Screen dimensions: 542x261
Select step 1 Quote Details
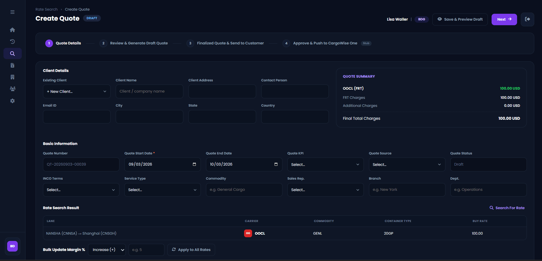pyautogui.click(x=63, y=43)
